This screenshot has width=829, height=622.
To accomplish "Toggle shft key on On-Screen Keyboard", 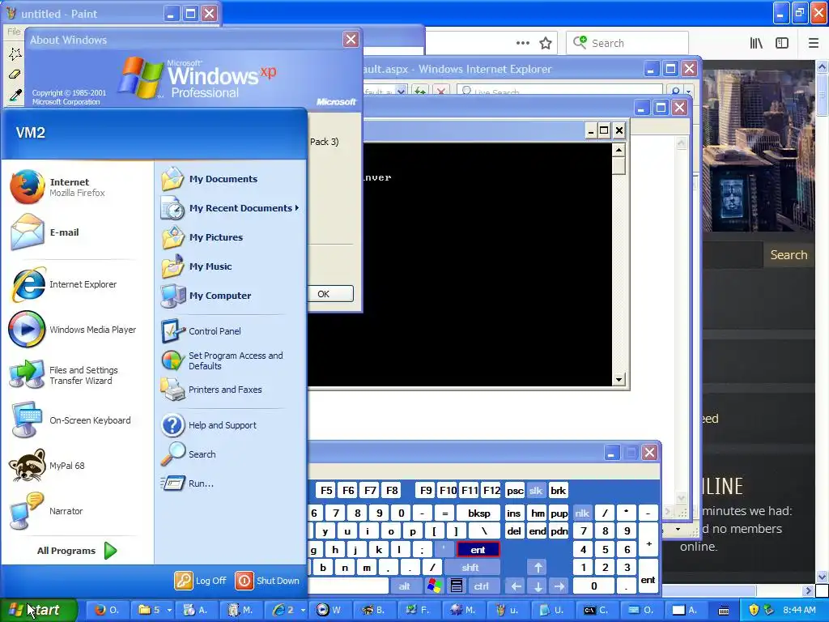I will [470, 568].
